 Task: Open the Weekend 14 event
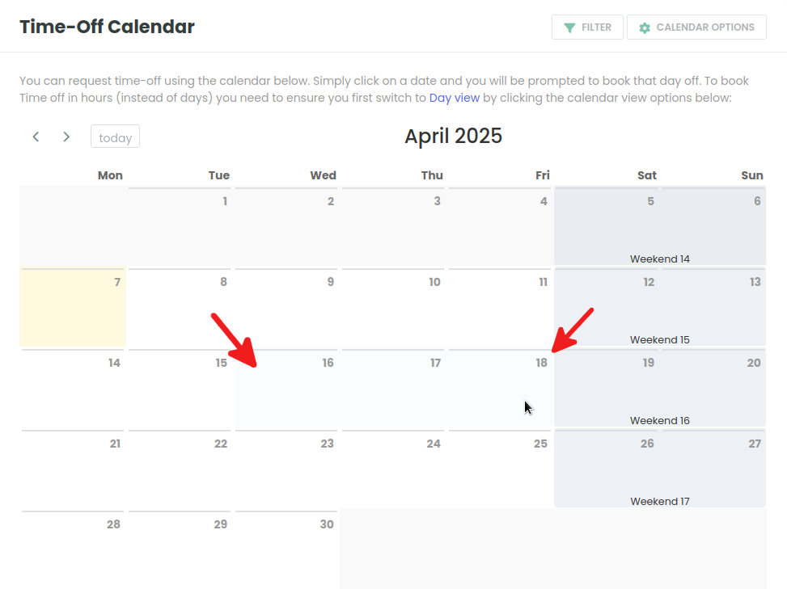point(659,259)
